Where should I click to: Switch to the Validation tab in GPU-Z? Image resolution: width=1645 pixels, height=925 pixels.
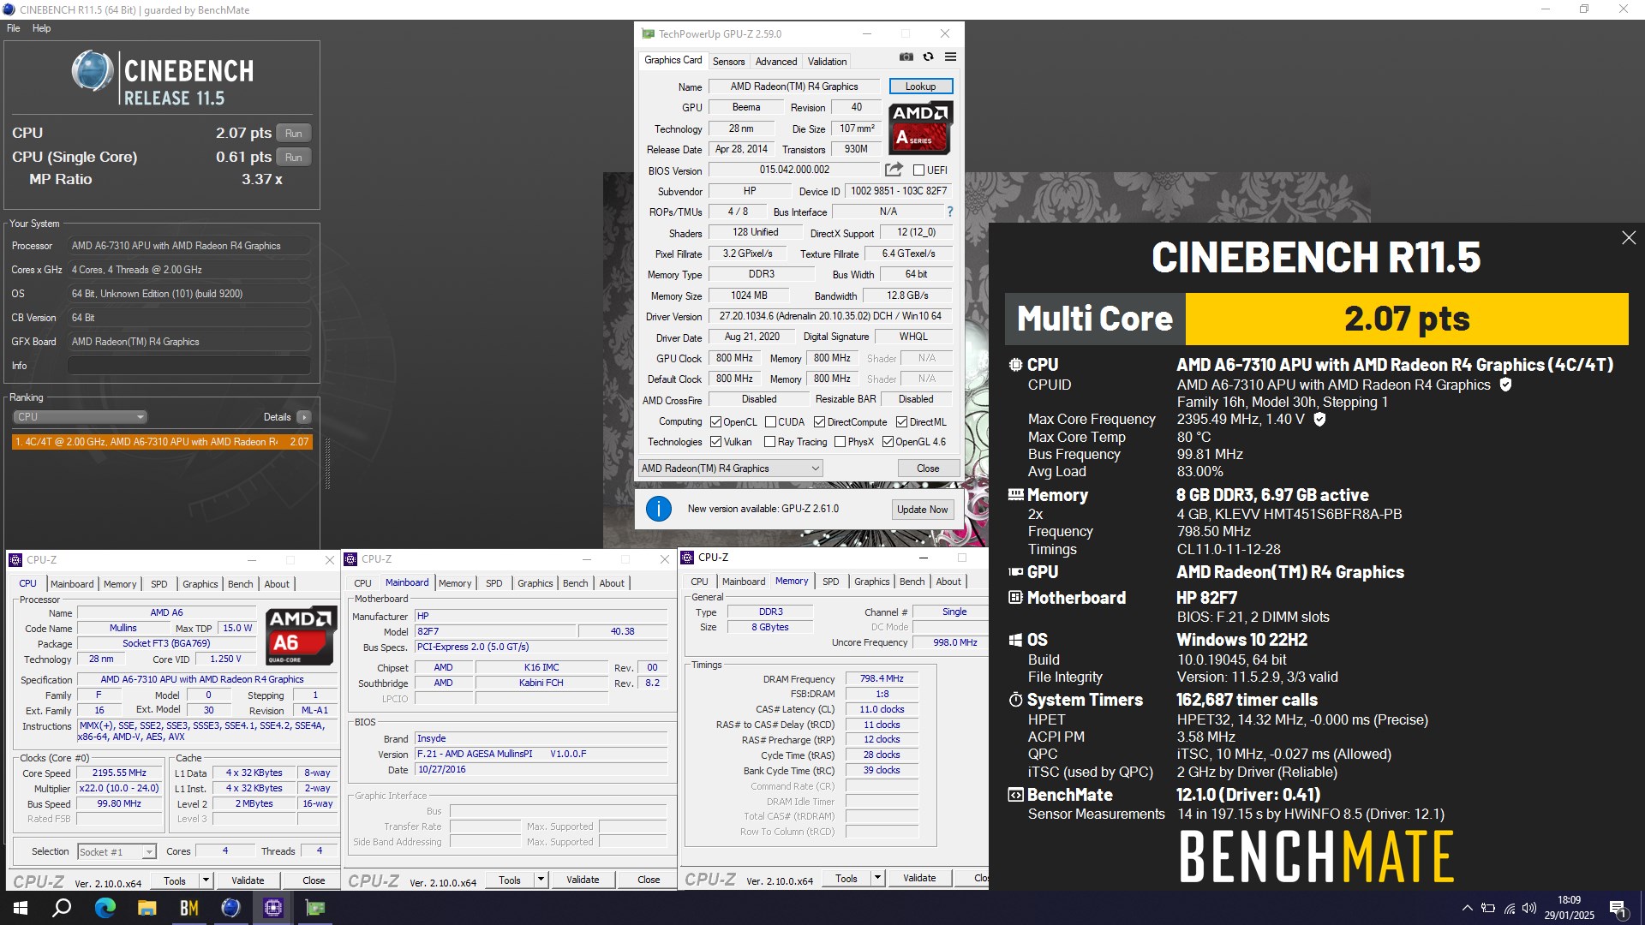pos(827,62)
